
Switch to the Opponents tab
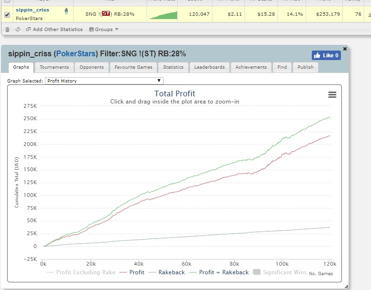pyautogui.click(x=92, y=67)
